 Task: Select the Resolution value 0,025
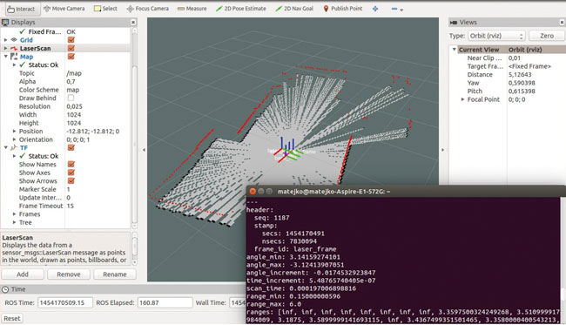[74, 106]
